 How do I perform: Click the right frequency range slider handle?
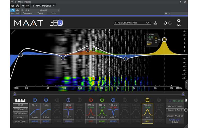click(183, 94)
